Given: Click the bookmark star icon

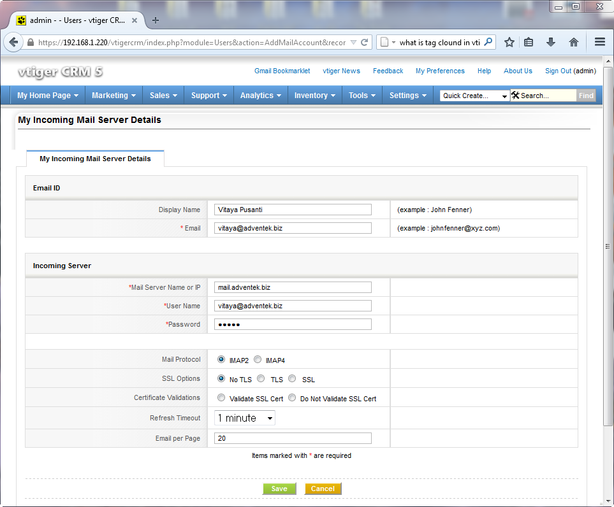Looking at the screenshot, I should click(x=509, y=42).
